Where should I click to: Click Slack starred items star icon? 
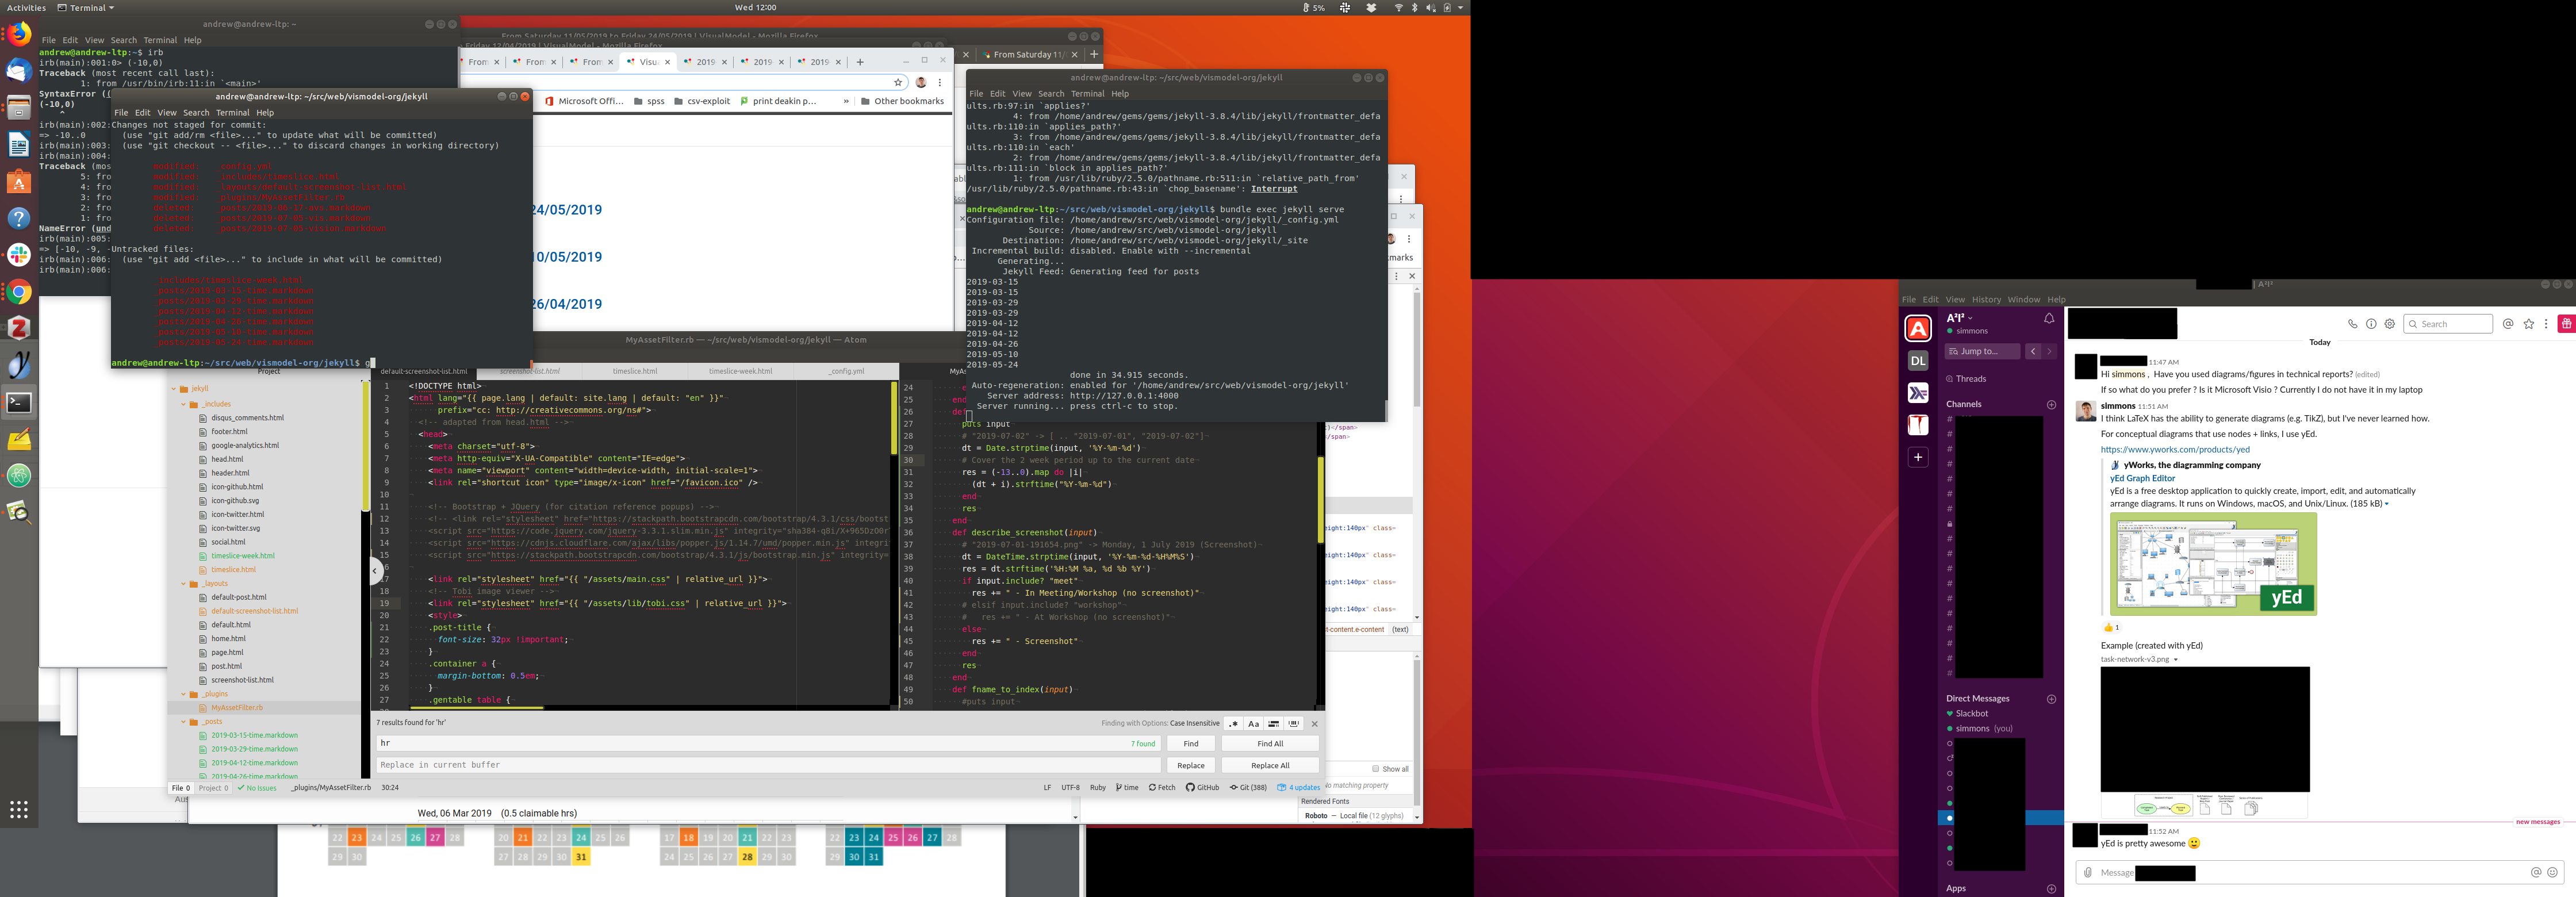(2529, 324)
